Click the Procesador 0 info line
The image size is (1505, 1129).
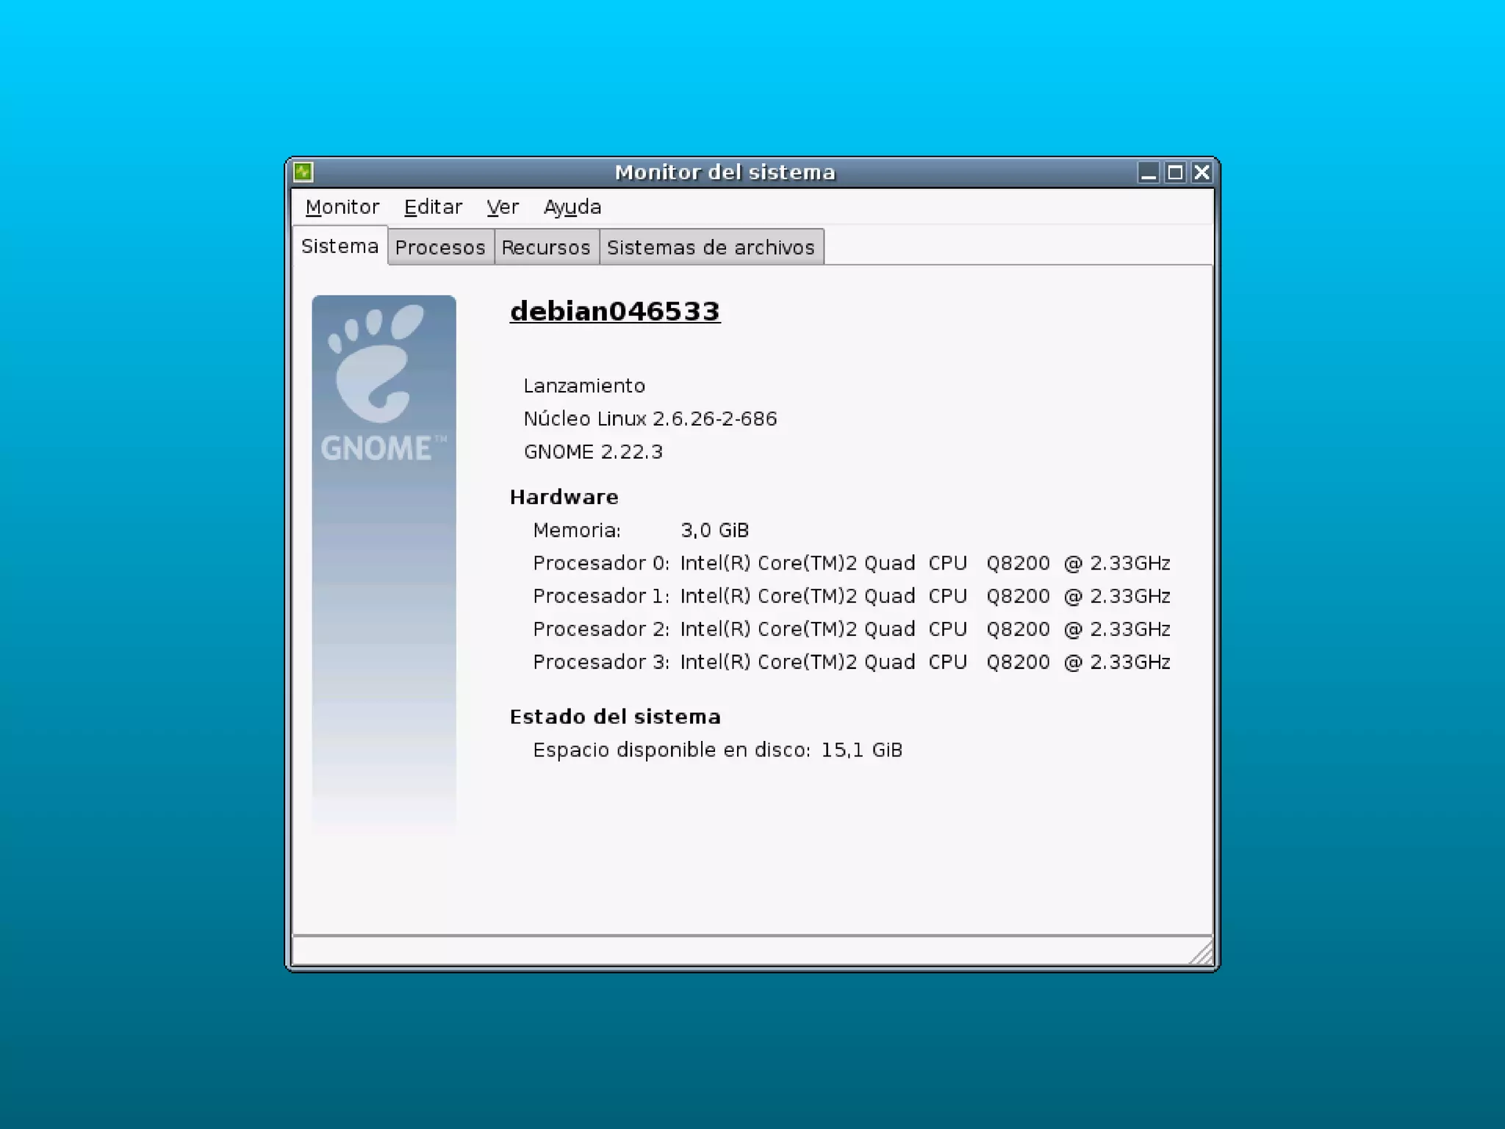[851, 563]
